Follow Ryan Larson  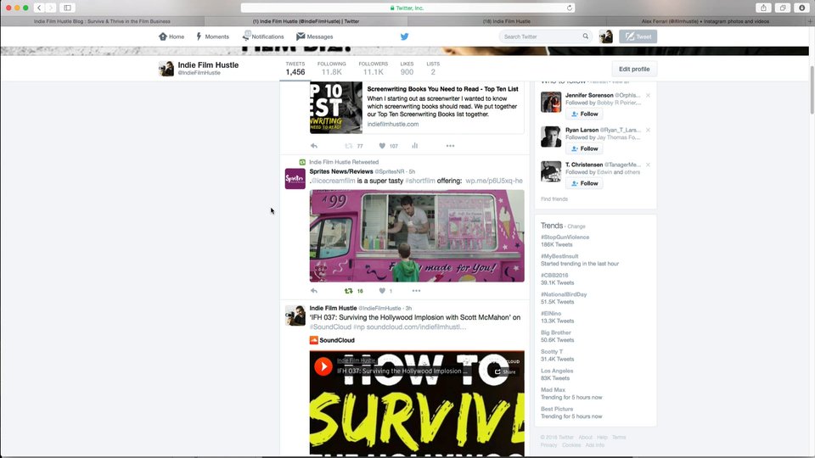(584, 148)
